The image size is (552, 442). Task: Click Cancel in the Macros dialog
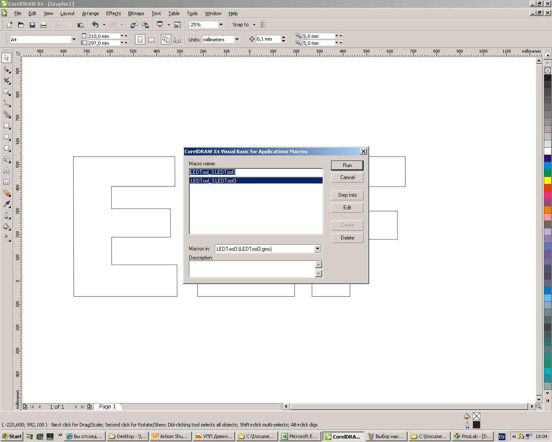[347, 177]
